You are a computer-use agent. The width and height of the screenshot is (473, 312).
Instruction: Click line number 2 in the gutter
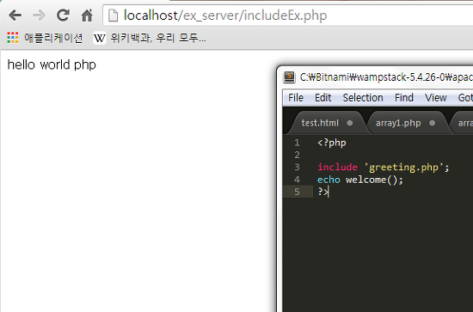pyautogui.click(x=298, y=155)
